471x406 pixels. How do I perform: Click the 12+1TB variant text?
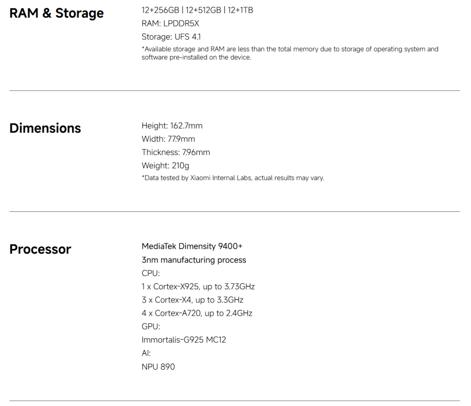[240, 10]
